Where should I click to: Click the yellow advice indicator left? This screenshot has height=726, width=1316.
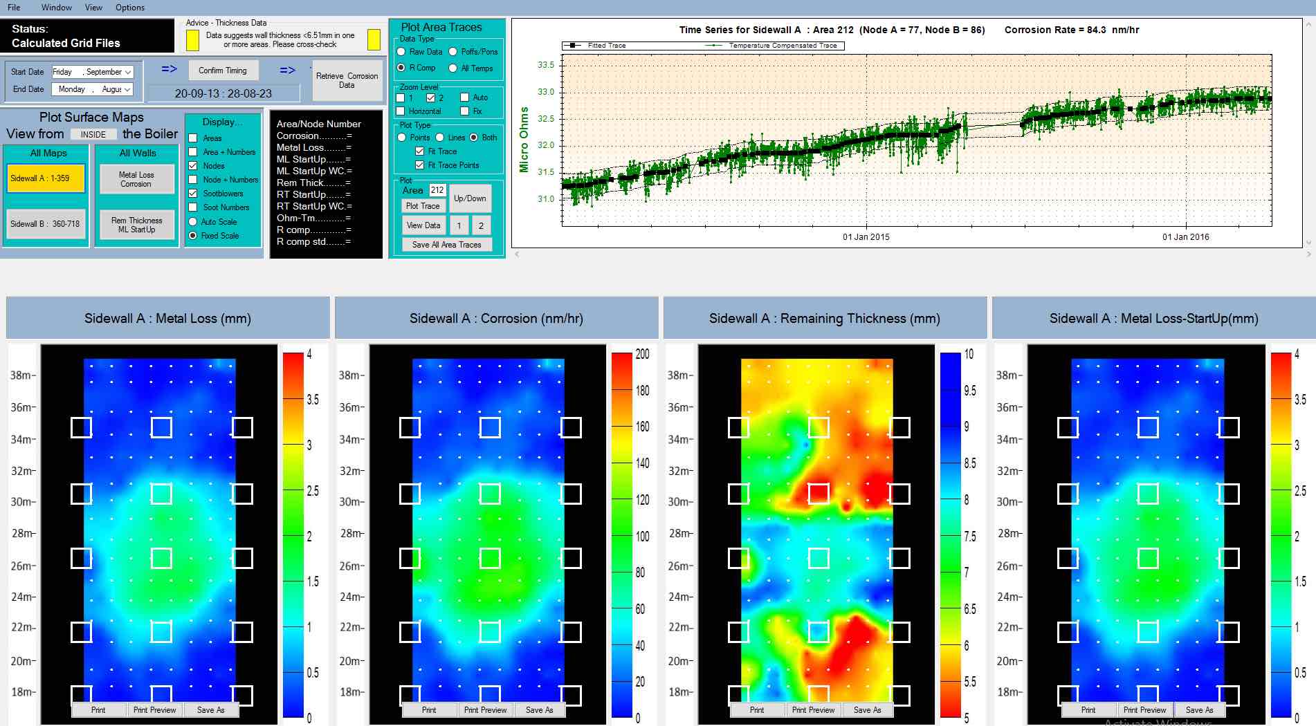pos(193,40)
